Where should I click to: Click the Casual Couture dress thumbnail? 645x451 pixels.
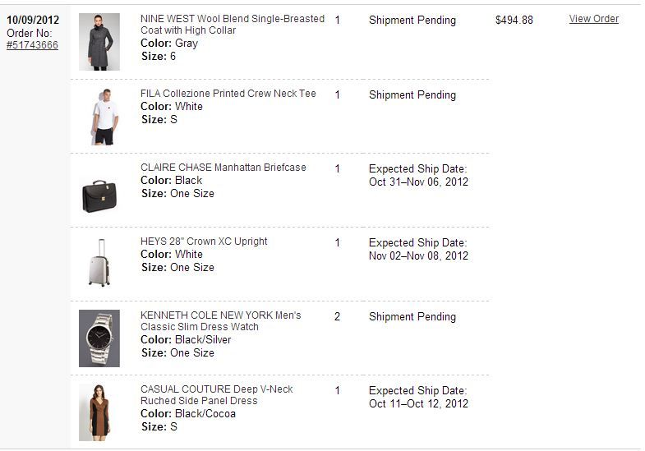99,412
